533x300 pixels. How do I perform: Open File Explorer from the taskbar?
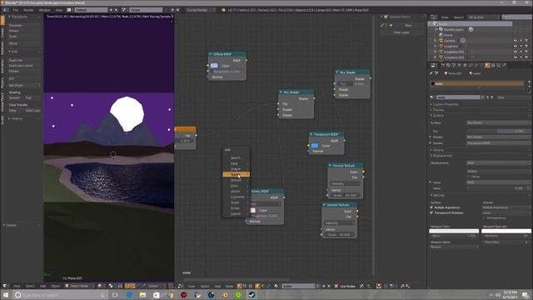[142, 294]
